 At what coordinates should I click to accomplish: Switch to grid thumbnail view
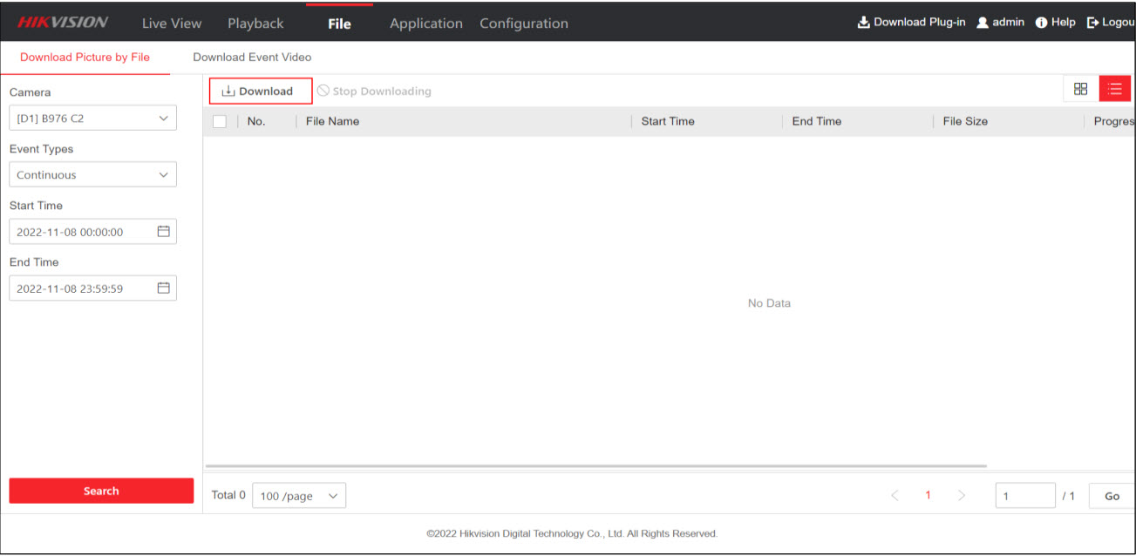(x=1080, y=89)
